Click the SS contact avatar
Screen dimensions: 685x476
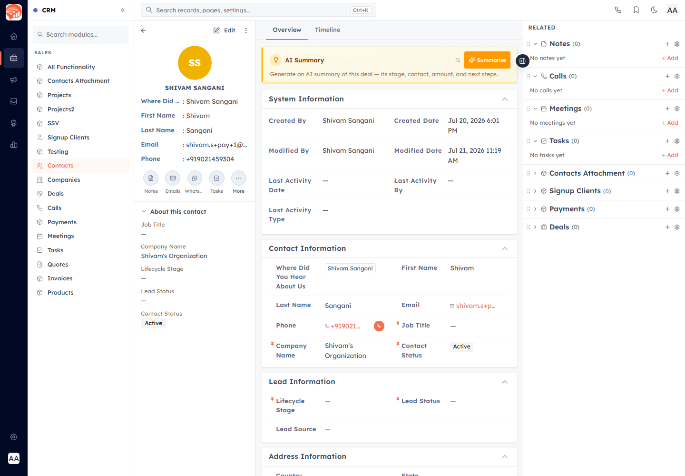point(195,63)
